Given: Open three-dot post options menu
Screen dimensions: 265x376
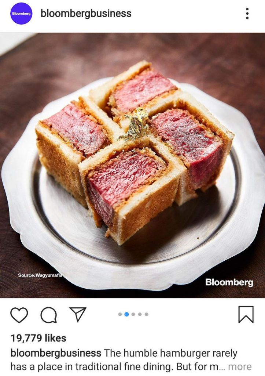Looking at the screenshot, I should click(247, 14).
